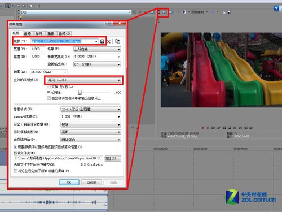Click the external monitor preview icon
Image resolution: width=282 pixels, height=212 pixels.
171,12
